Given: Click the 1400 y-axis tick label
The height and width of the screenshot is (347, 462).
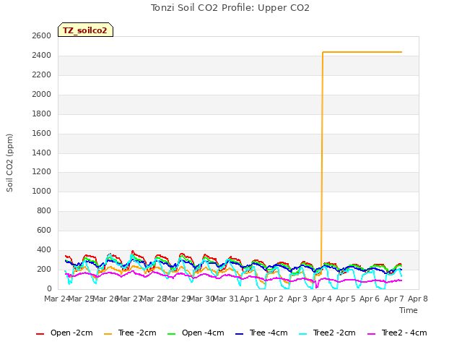Looking at the screenshot, I should pyautogui.click(x=42, y=153).
